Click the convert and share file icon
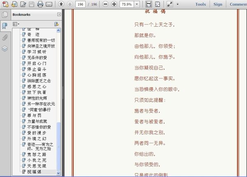 point(14,4)
